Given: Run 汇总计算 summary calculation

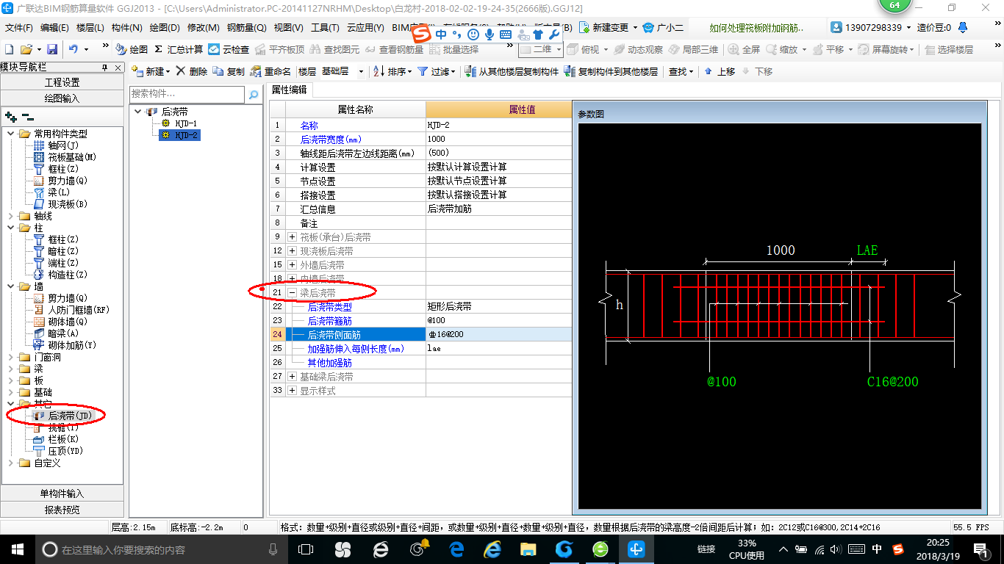Looking at the screenshot, I should point(179,49).
